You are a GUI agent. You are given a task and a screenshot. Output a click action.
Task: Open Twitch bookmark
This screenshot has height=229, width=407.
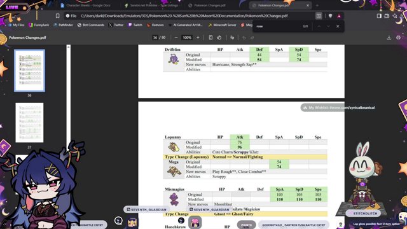(x=135, y=25)
